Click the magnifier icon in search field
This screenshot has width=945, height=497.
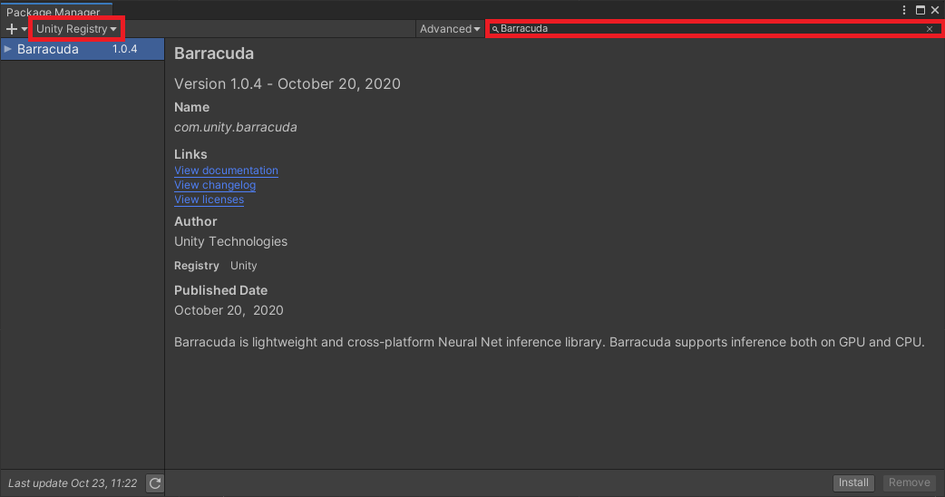point(495,29)
